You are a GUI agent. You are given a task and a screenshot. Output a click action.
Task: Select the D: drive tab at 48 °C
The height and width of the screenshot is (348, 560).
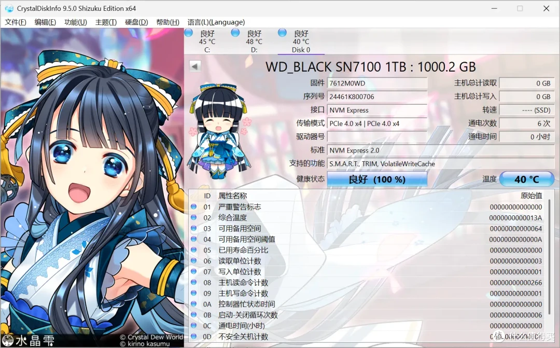pyautogui.click(x=254, y=41)
